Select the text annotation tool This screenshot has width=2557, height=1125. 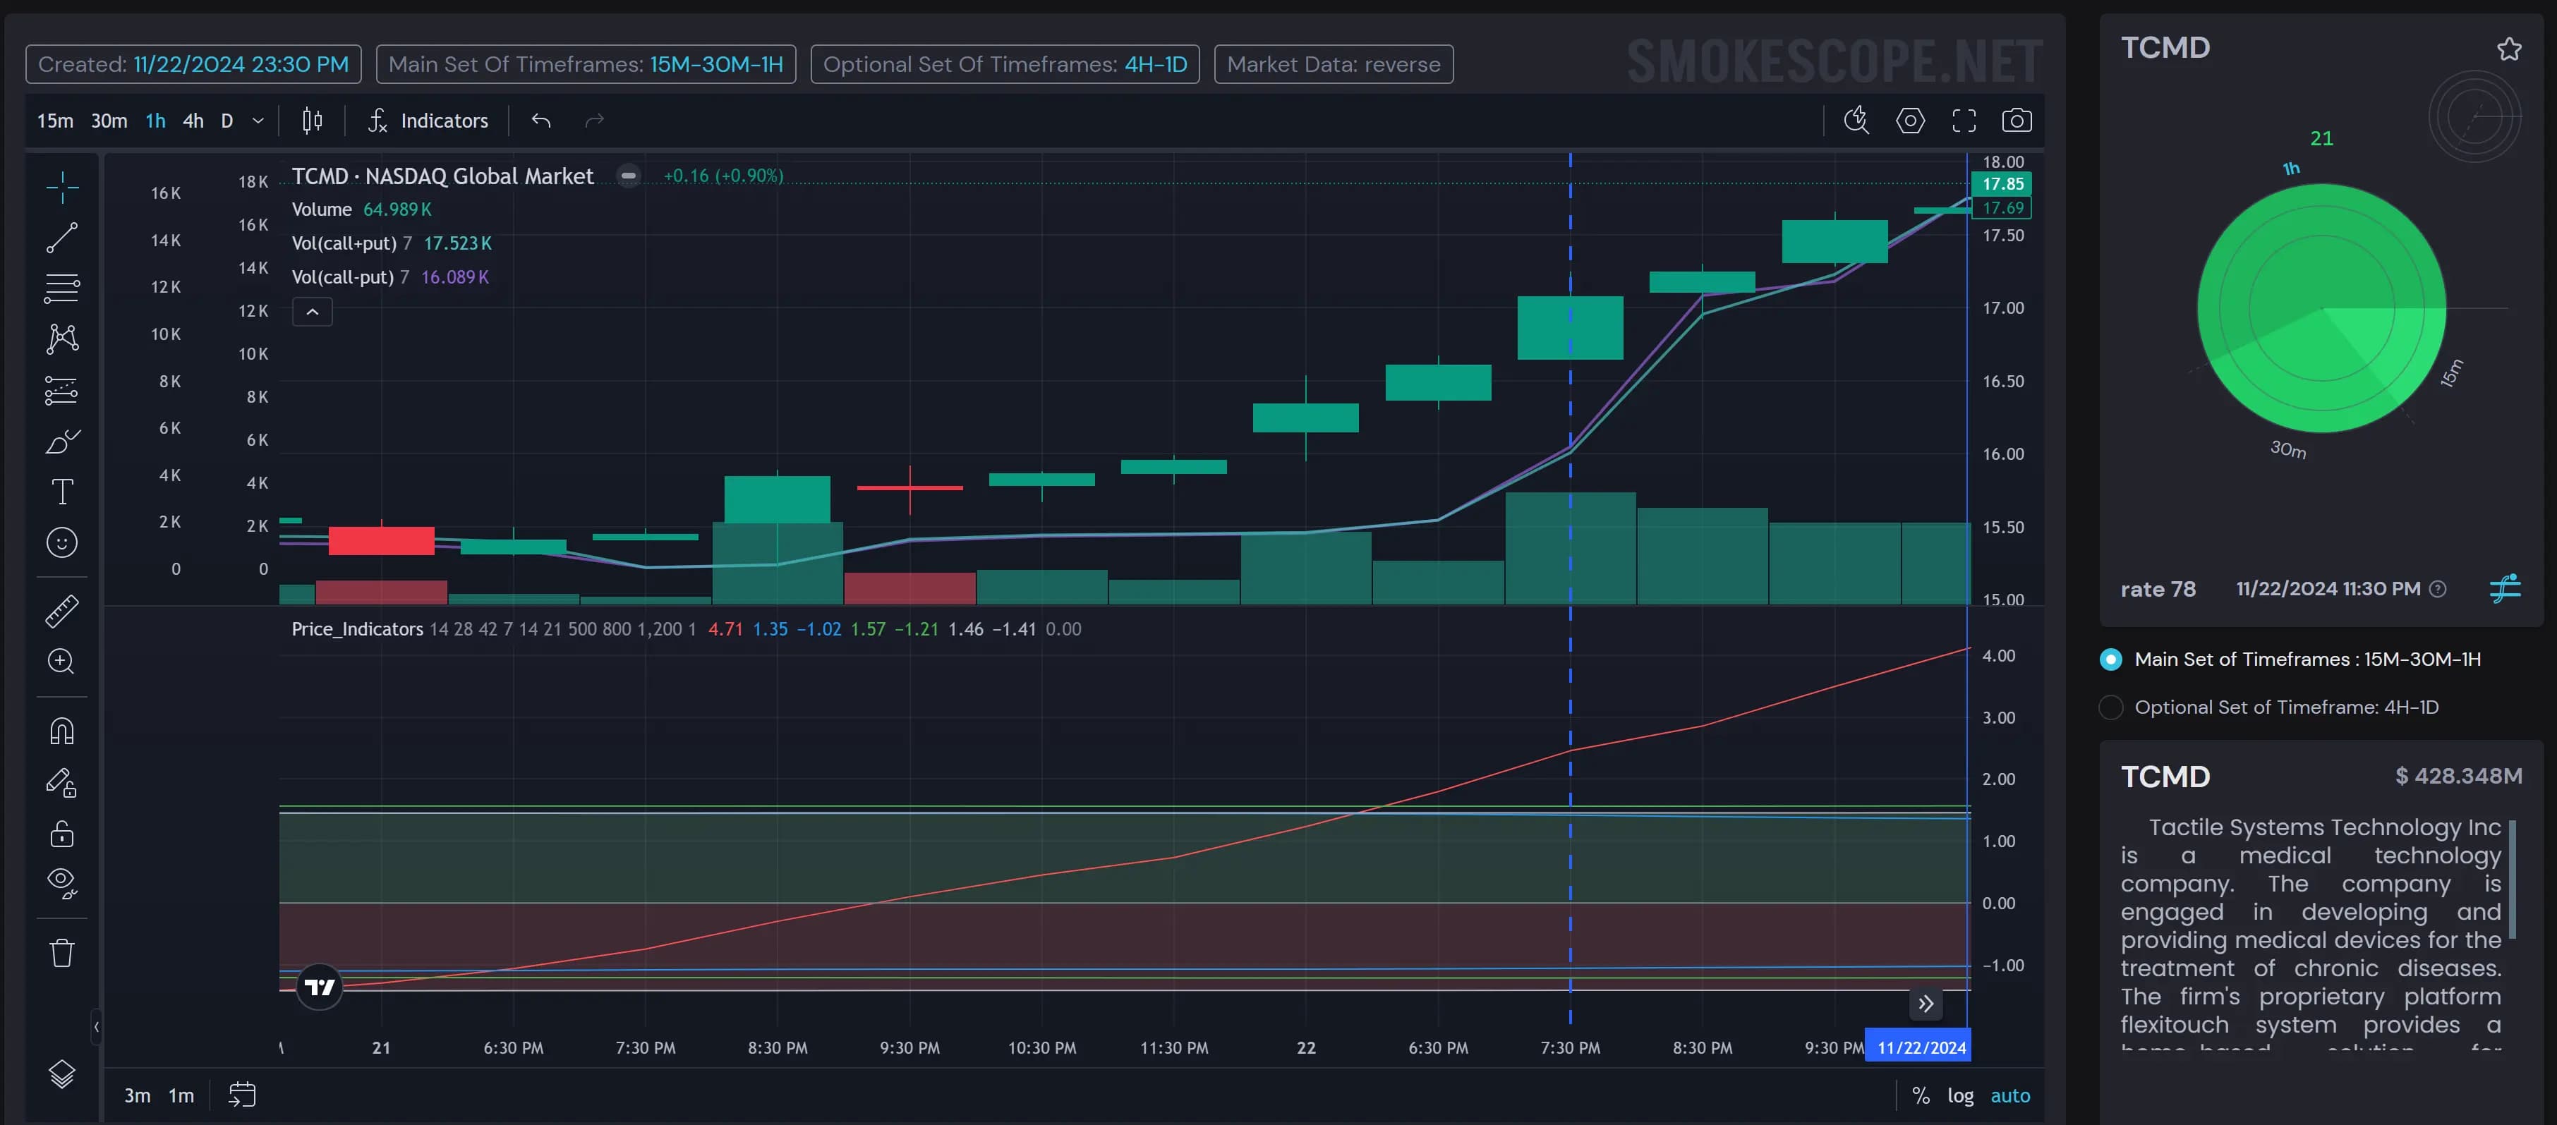pyautogui.click(x=61, y=491)
